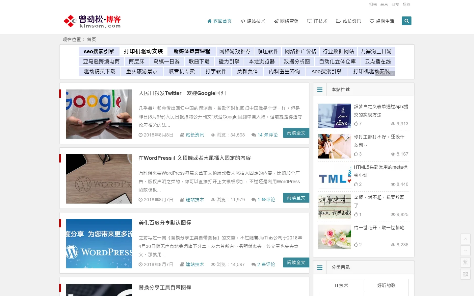Image resolution: width=474 pixels, height=296 pixels.
Task: Open the search icon in header
Action: coord(407,21)
